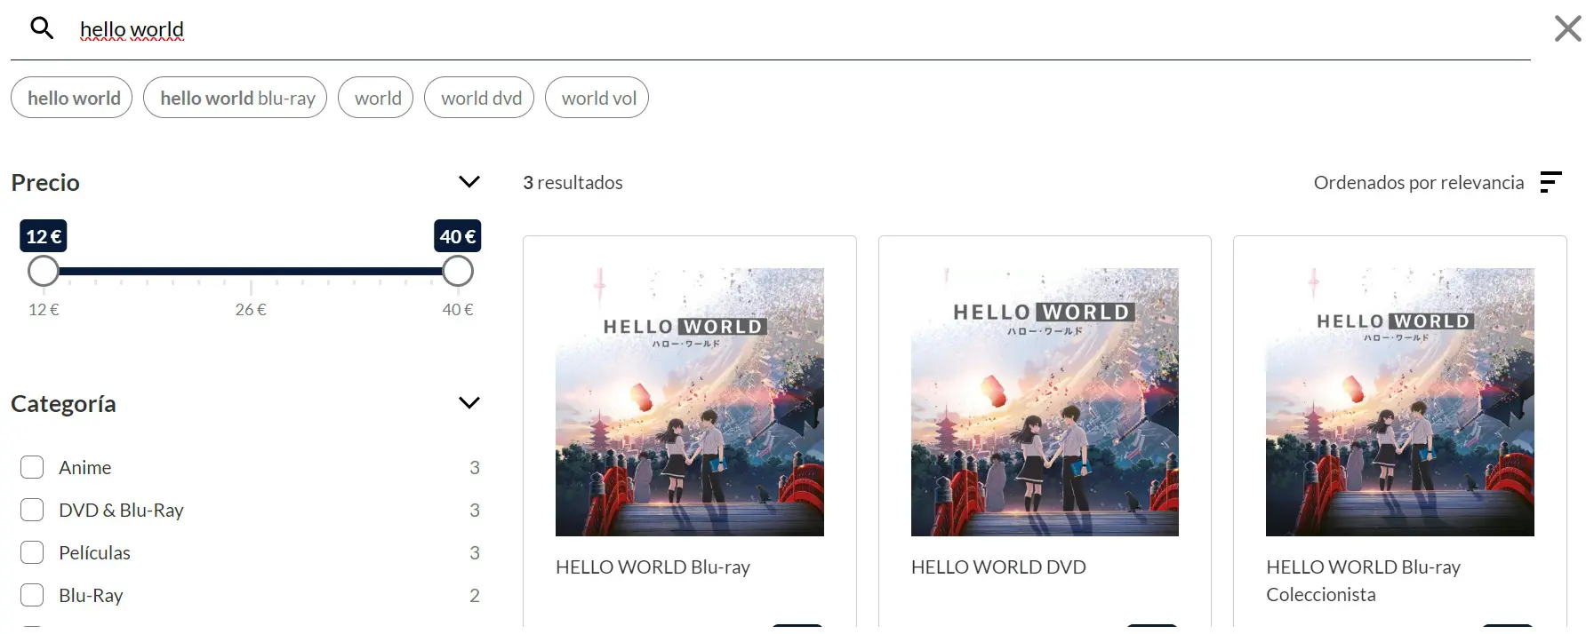Click the 'Precio' heading text

(45, 182)
